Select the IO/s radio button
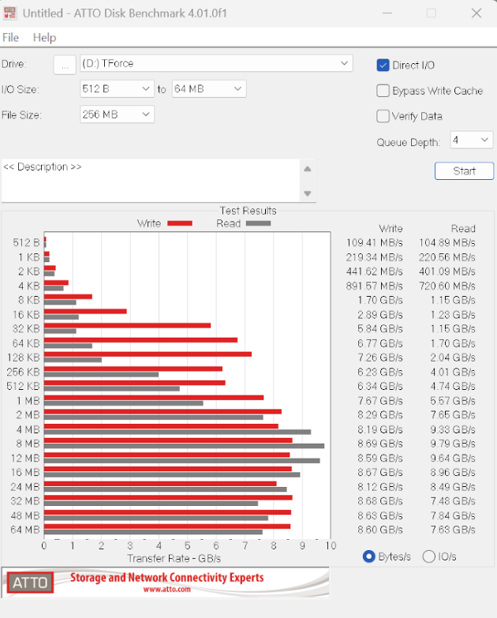 [x=428, y=556]
